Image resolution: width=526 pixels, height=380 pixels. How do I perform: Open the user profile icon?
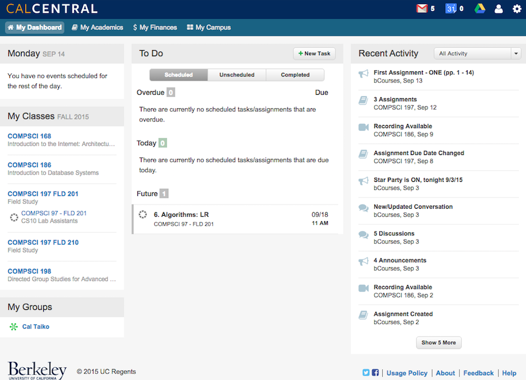(499, 9)
